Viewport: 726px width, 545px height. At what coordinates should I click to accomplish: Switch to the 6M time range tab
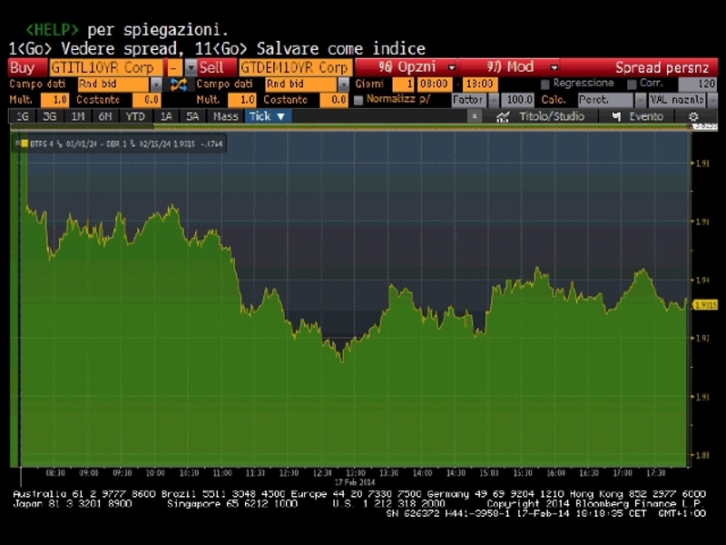click(x=106, y=116)
